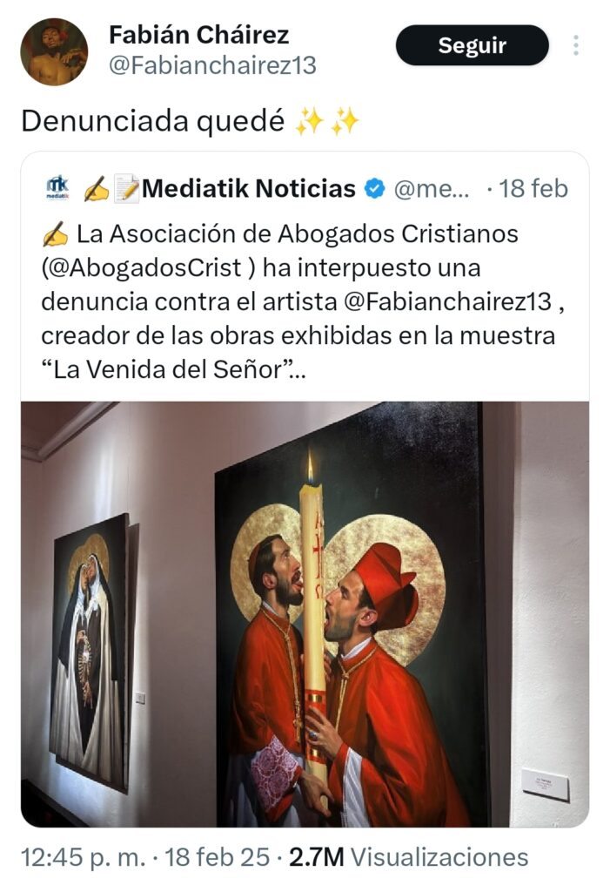View the 2.7M Visualizaciones count
The image size is (610, 892).
(x=409, y=857)
